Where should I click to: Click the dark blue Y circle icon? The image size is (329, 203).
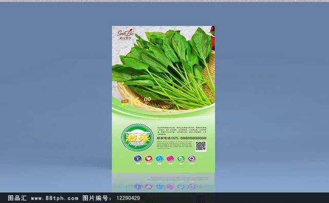(138, 158)
